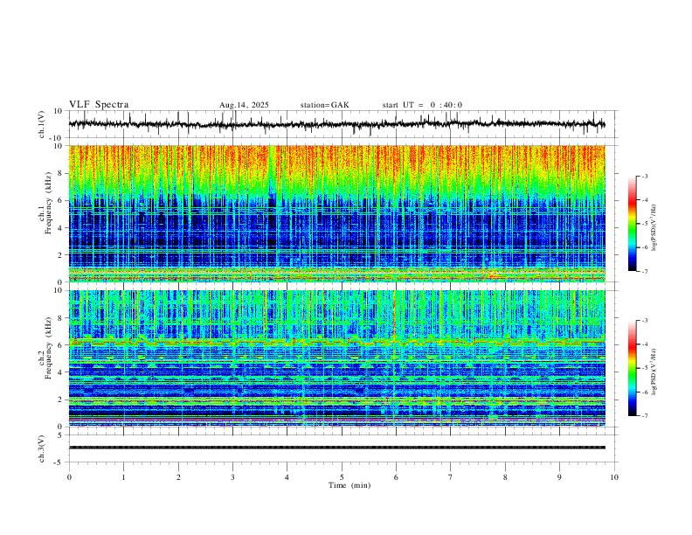Click the "-5" tick of ch.3(V) axis

59,462
